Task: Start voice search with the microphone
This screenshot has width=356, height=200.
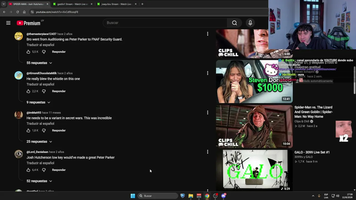Action: coord(250,23)
